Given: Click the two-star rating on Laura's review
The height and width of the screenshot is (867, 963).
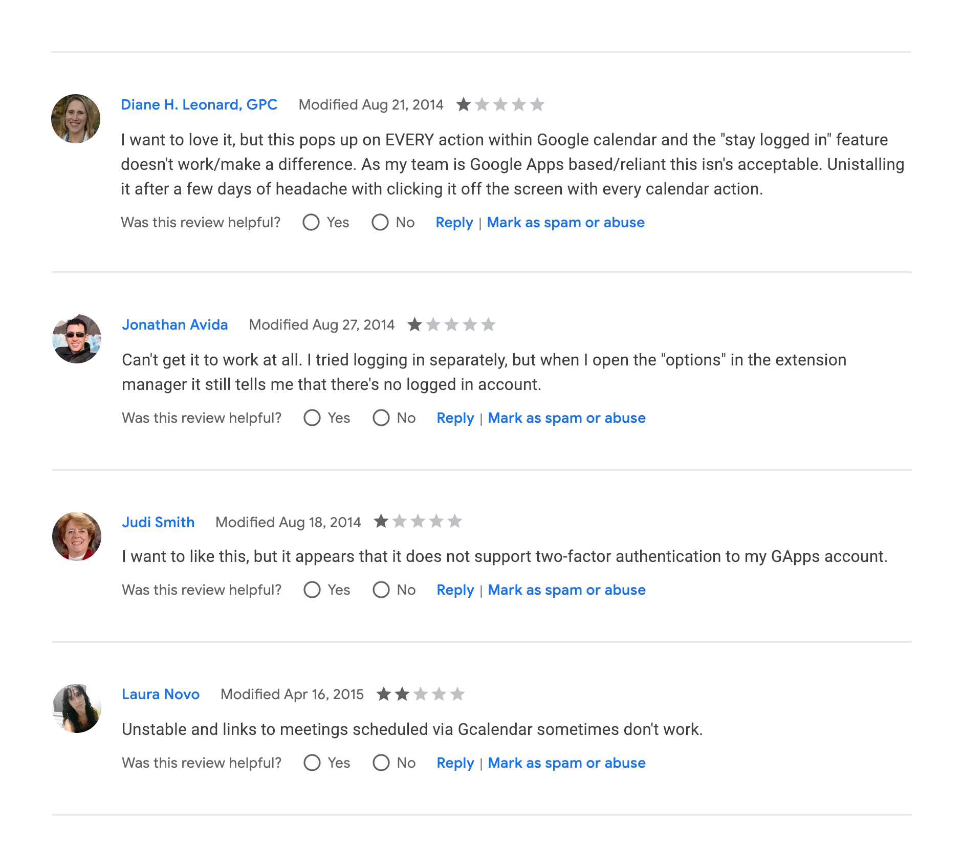Looking at the screenshot, I should click(x=420, y=694).
